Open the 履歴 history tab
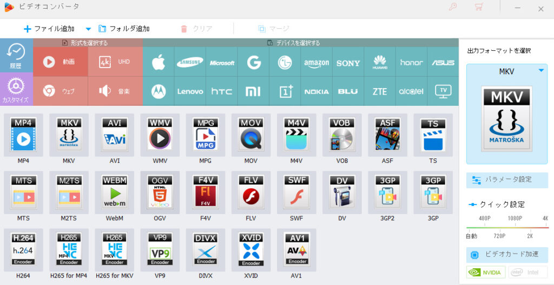554x285 pixels. tap(16, 57)
